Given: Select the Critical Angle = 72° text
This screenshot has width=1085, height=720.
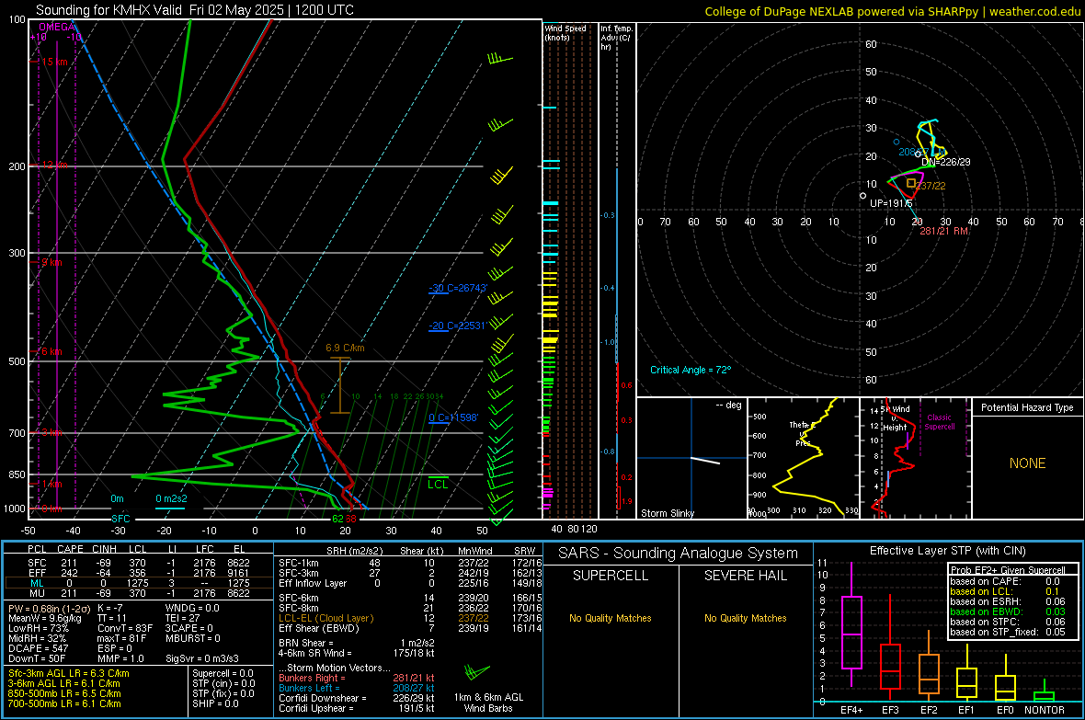Looking at the screenshot, I should [x=691, y=370].
